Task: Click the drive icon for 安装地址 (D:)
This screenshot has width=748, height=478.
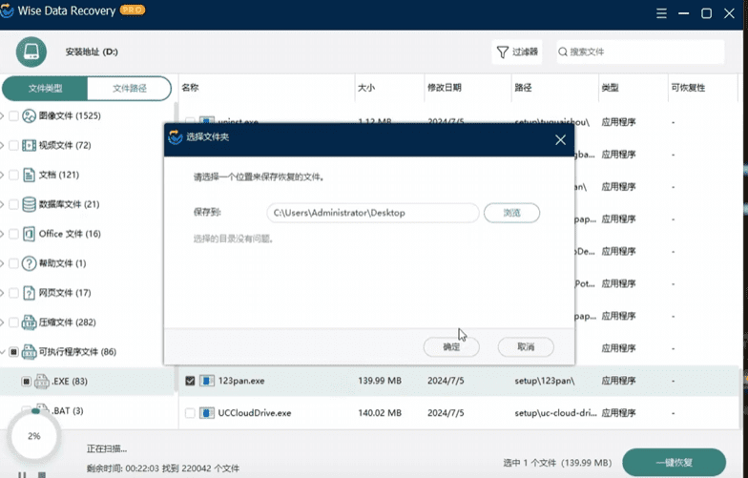Action: (31, 52)
